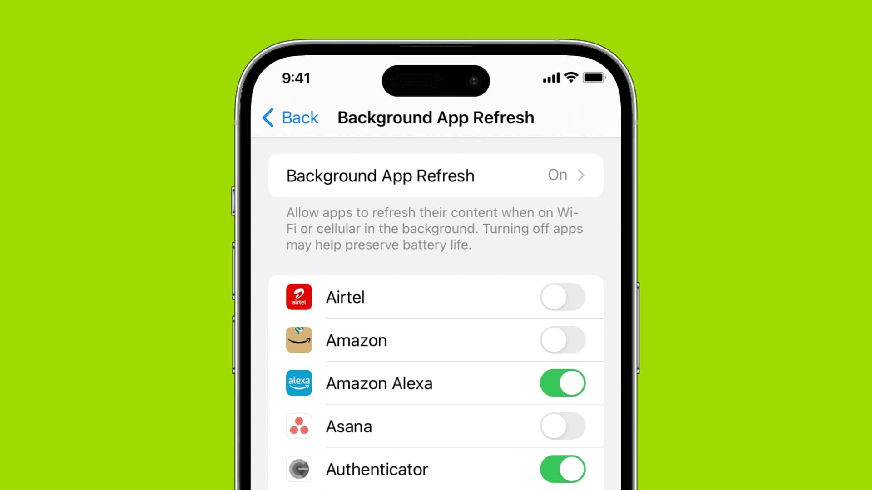
Task: Enable Background App Refresh for Airtel
Action: [x=562, y=297]
